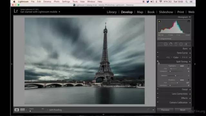This screenshot has height=116, width=206.
Task: Enable the Soft Proofing checkbox
Action: pos(48,110)
